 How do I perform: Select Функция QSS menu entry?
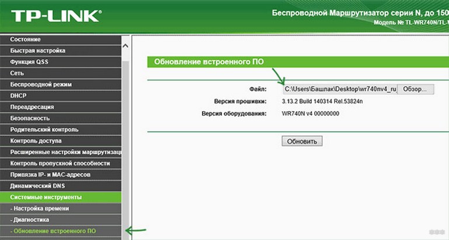point(60,62)
